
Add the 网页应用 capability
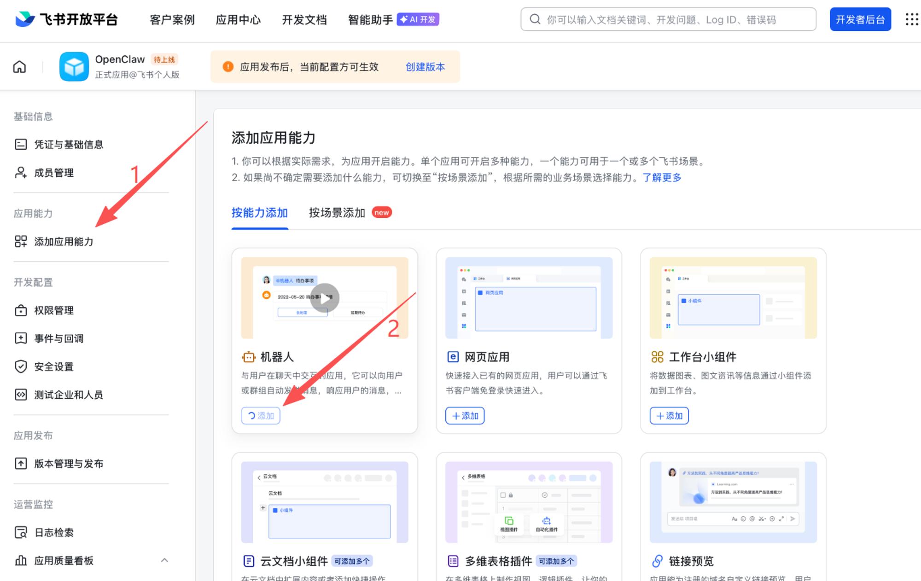[x=465, y=416]
